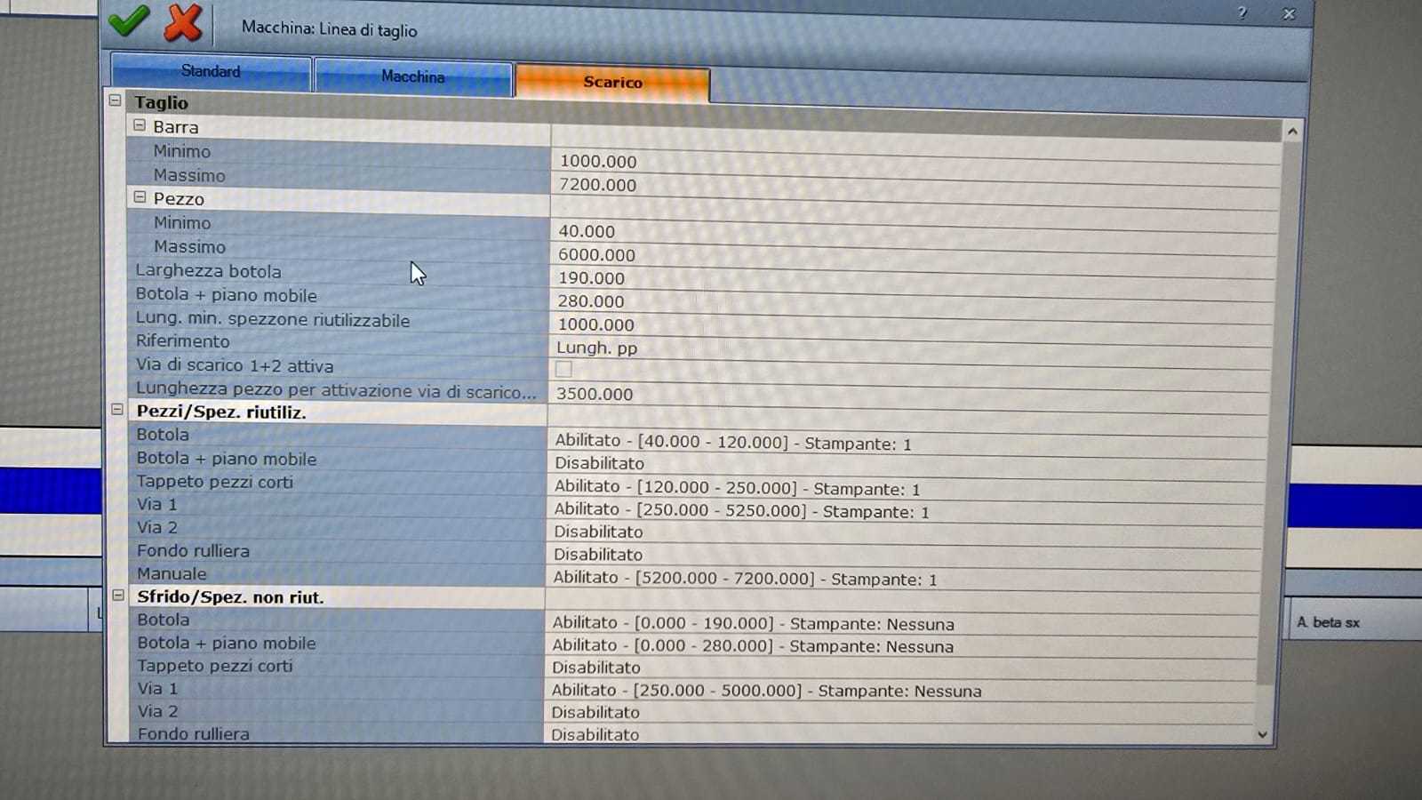Cancel changes with the red X icon
The image size is (1422, 800).
tap(182, 23)
